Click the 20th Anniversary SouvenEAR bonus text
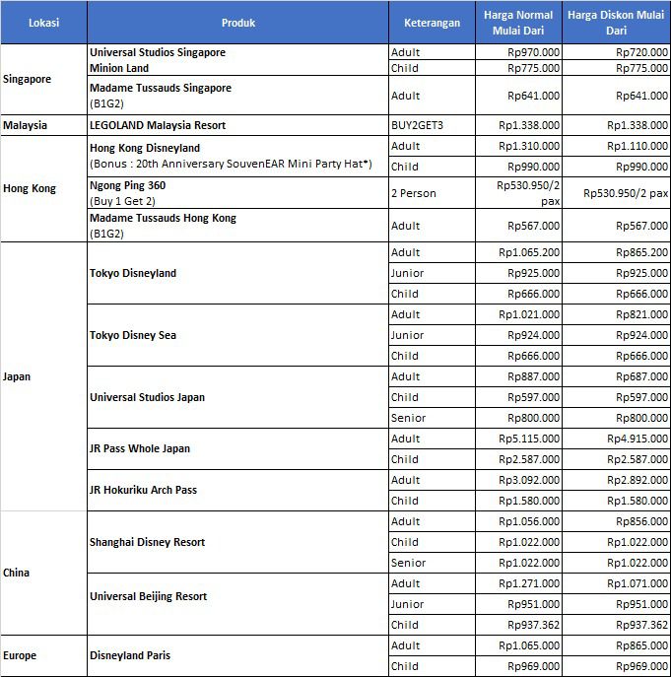 coord(231,164)
